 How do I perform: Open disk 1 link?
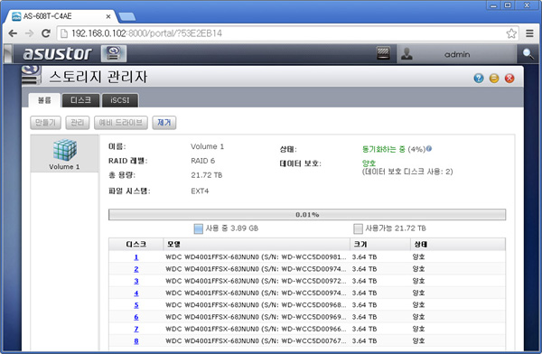136,257
